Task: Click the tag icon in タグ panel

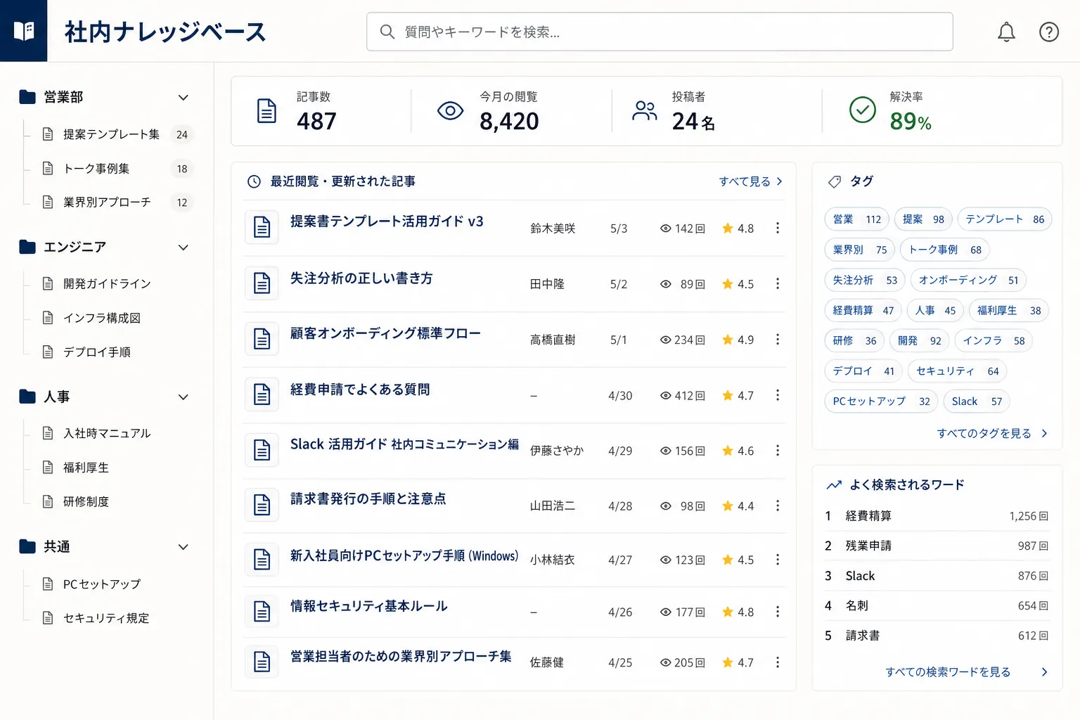Action: pyautogui.click(x=835, y=181)
